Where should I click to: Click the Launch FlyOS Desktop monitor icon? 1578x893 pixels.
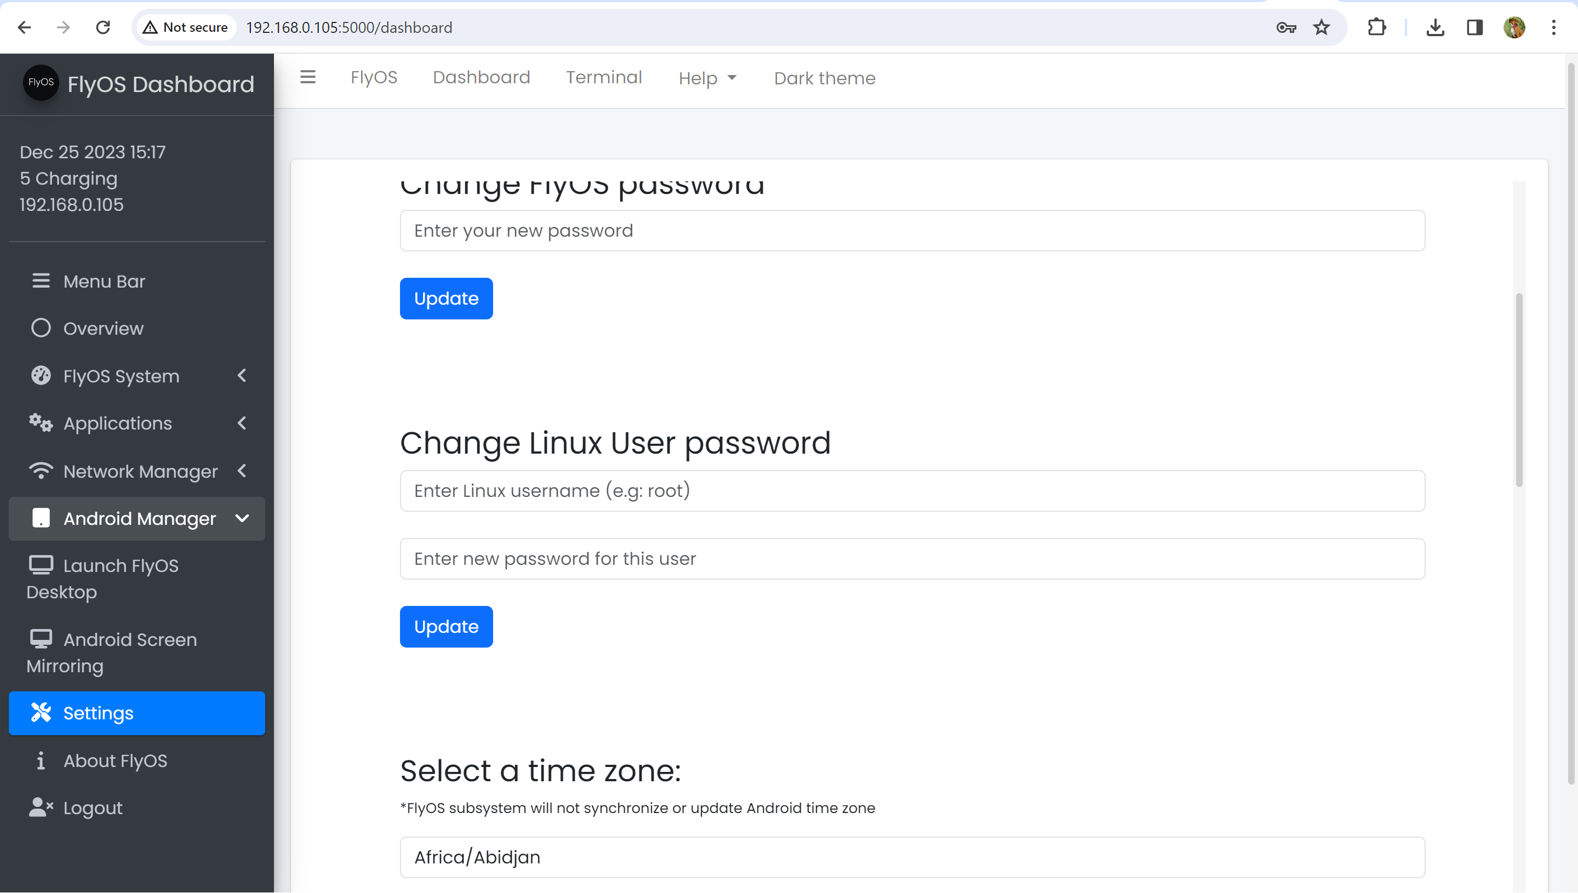pos(41,564)
